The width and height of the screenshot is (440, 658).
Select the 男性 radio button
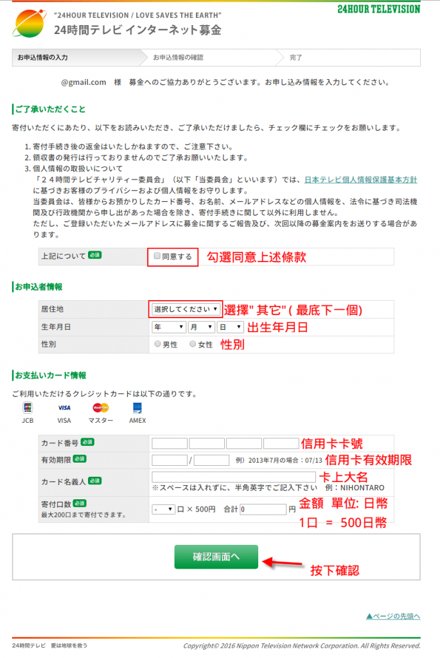coord(158,344)
